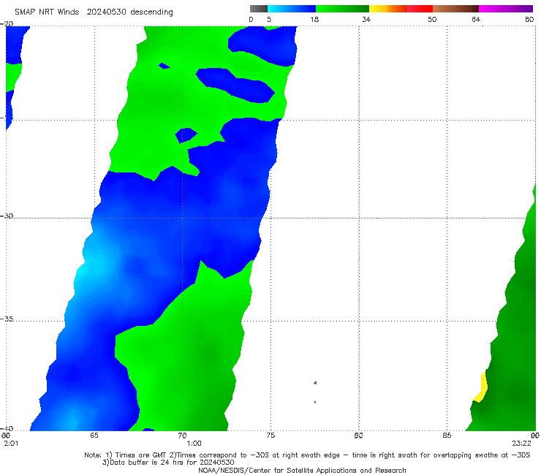Image resolution: width=541 pixels, height=475 pixels.
Task: Click the color bar label "64"
Action: point(476,19)
